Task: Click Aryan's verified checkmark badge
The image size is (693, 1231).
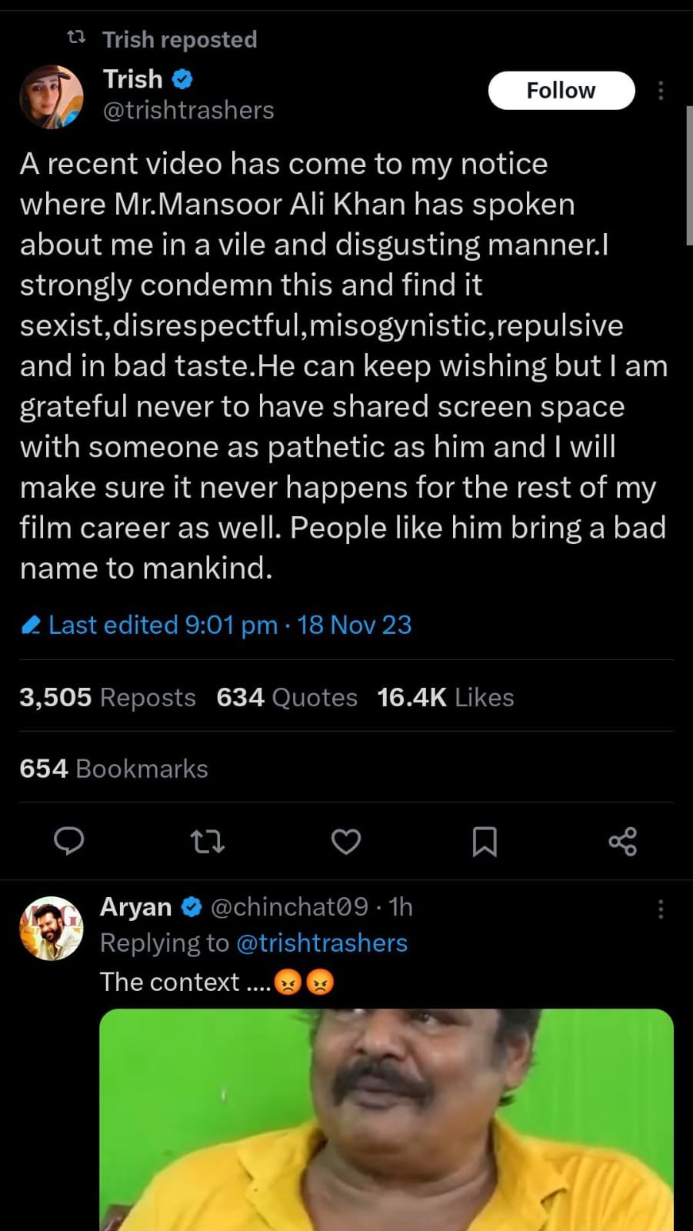Action: [191, 907]
